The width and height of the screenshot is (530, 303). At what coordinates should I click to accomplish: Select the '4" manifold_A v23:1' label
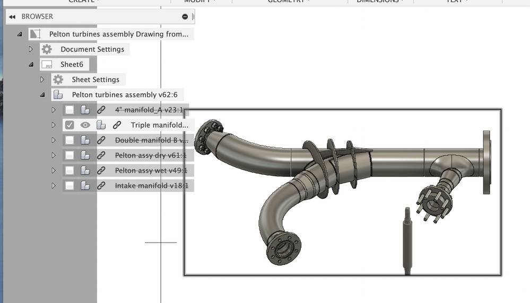(x=149, y=110)
